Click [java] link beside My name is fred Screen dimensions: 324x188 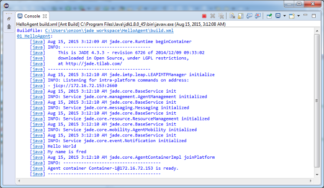pyautogui.click(x=38, y=152)
